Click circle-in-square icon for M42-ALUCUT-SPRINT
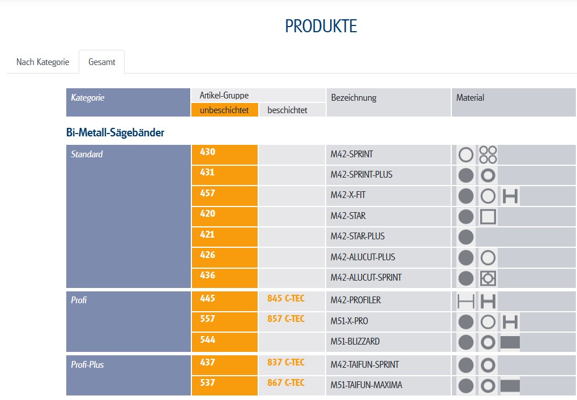This screenshot has width=577, height=400. click(488, 278)
